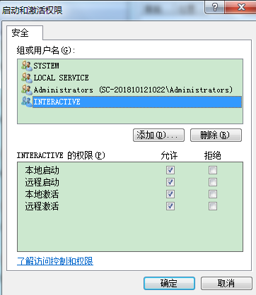Click the LOCAL SERVICE group icon
This screenshot has width=256, height=295.
point(27,78)
